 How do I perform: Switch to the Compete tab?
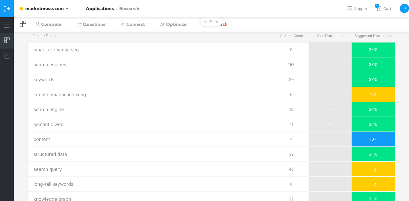48,24
